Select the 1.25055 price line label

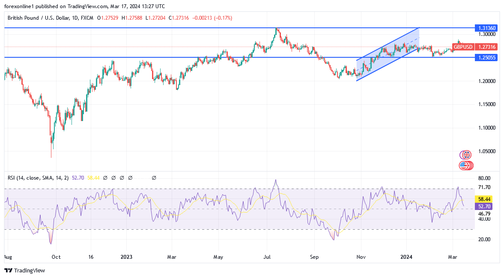[x=486, y=58]
